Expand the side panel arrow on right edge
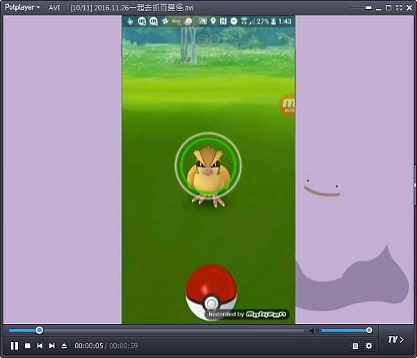The height and width of the screenshot is (358, 417). tap(415, 185)
